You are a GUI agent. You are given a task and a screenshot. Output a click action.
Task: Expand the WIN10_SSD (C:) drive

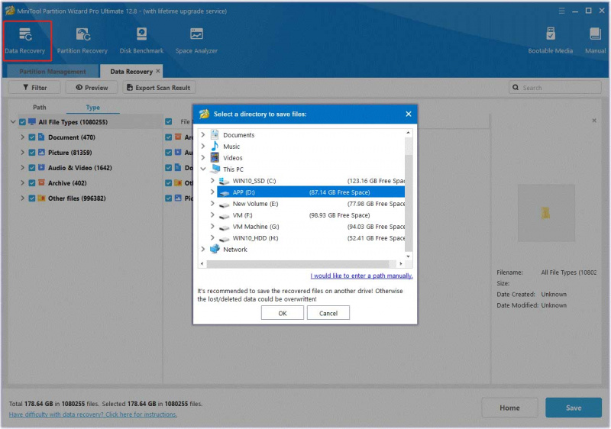pos(212,181)
